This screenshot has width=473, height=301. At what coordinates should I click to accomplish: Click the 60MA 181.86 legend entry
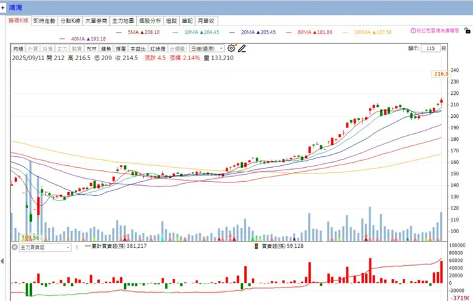click(309, 32)
